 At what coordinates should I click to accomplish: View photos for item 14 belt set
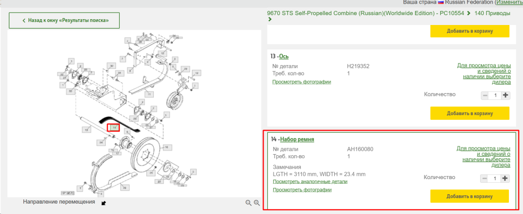[x=302, y=190]
